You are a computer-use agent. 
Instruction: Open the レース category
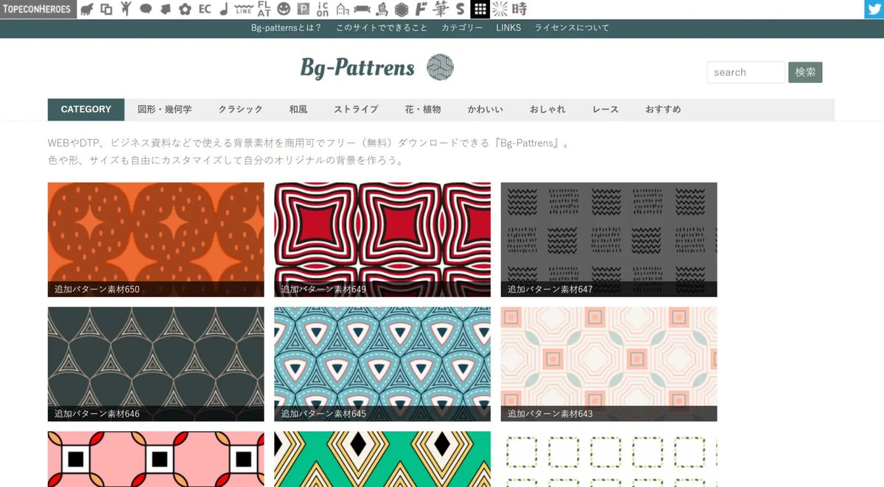pyautogui.click(x=606, y=109)
